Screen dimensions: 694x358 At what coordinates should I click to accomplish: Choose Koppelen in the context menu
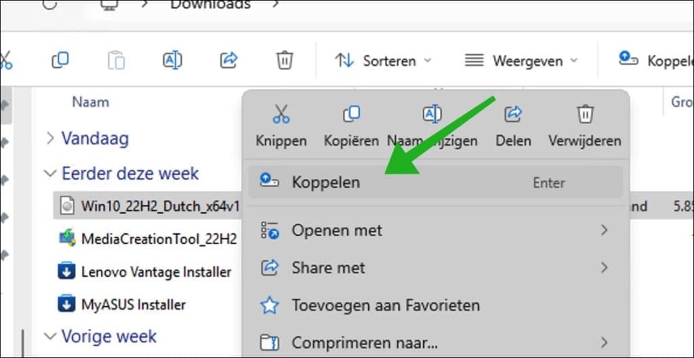pyautogui.click(x=436, y=182)
